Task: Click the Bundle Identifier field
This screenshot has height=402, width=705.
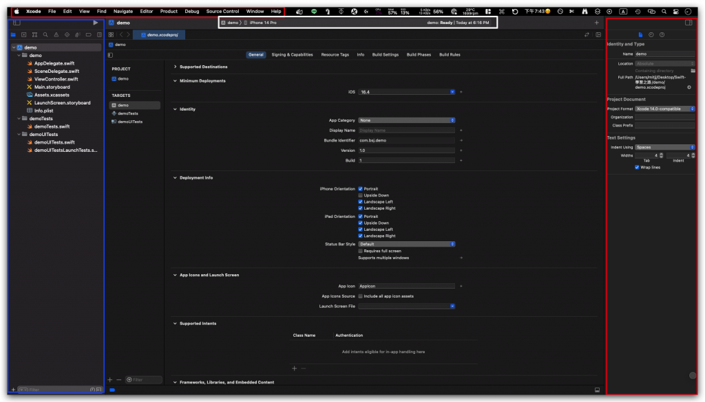Action: [x=406, y=140]
